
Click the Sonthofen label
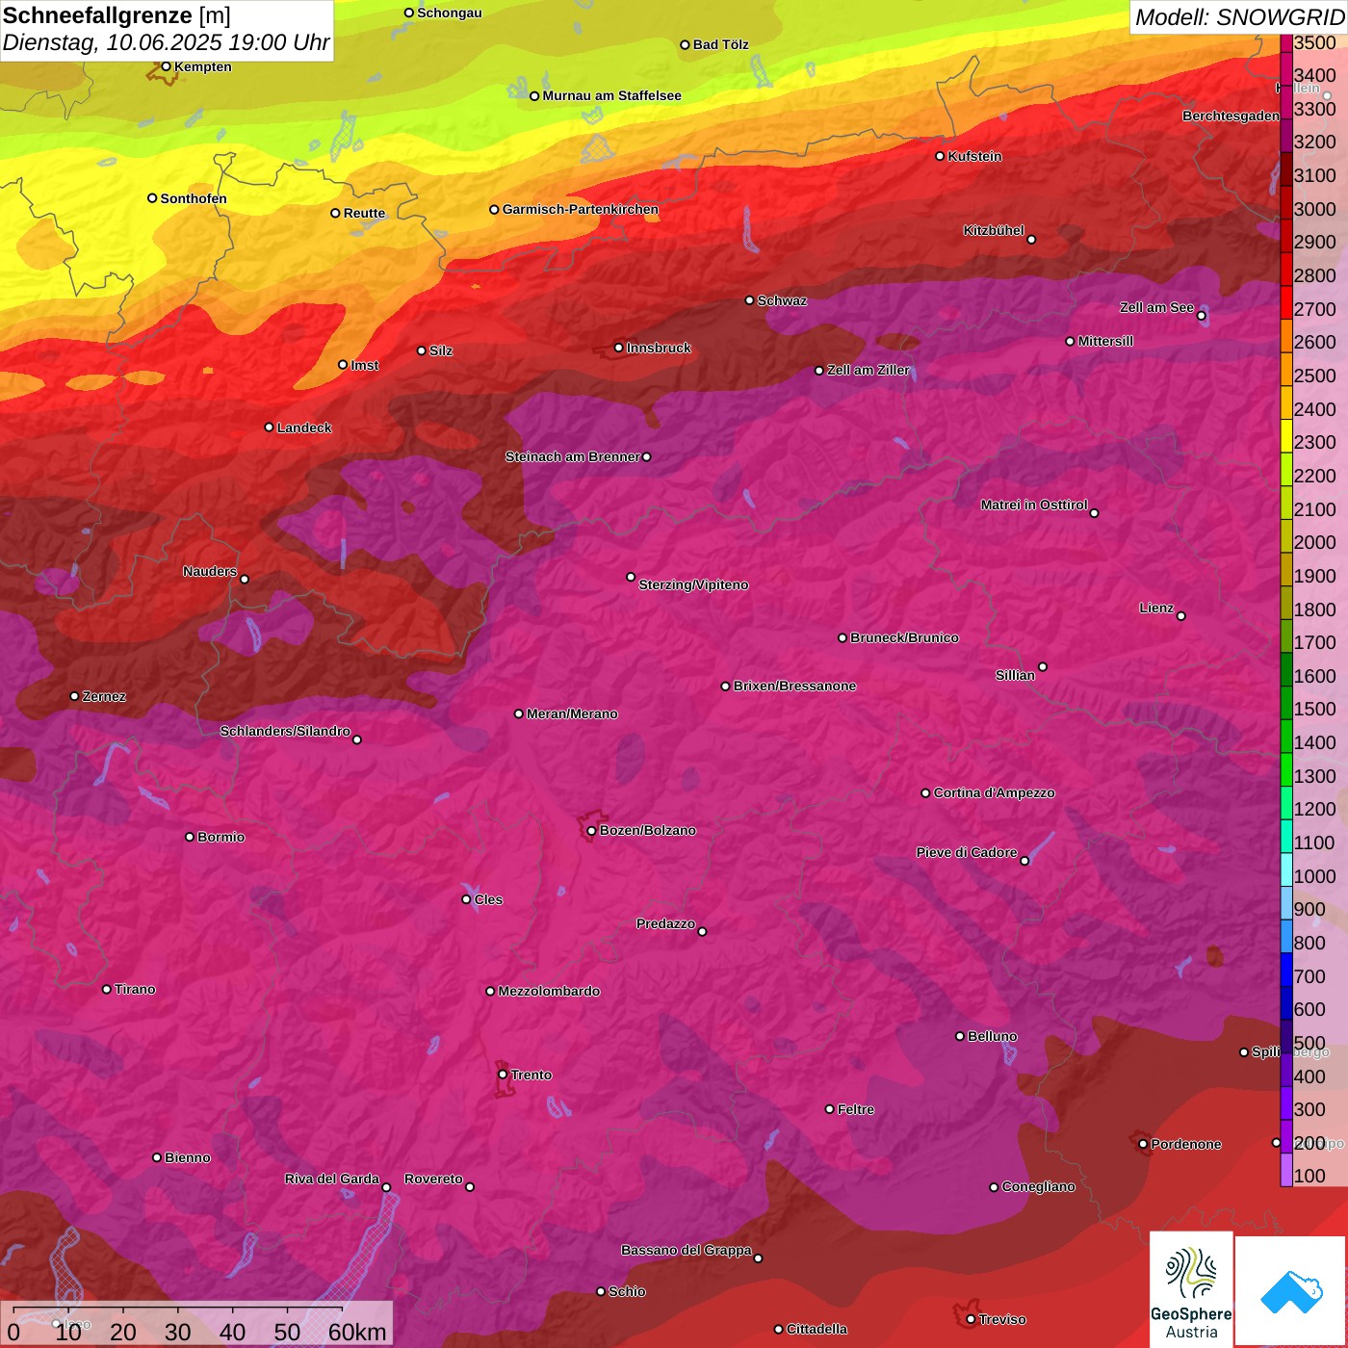coord(194,198)
